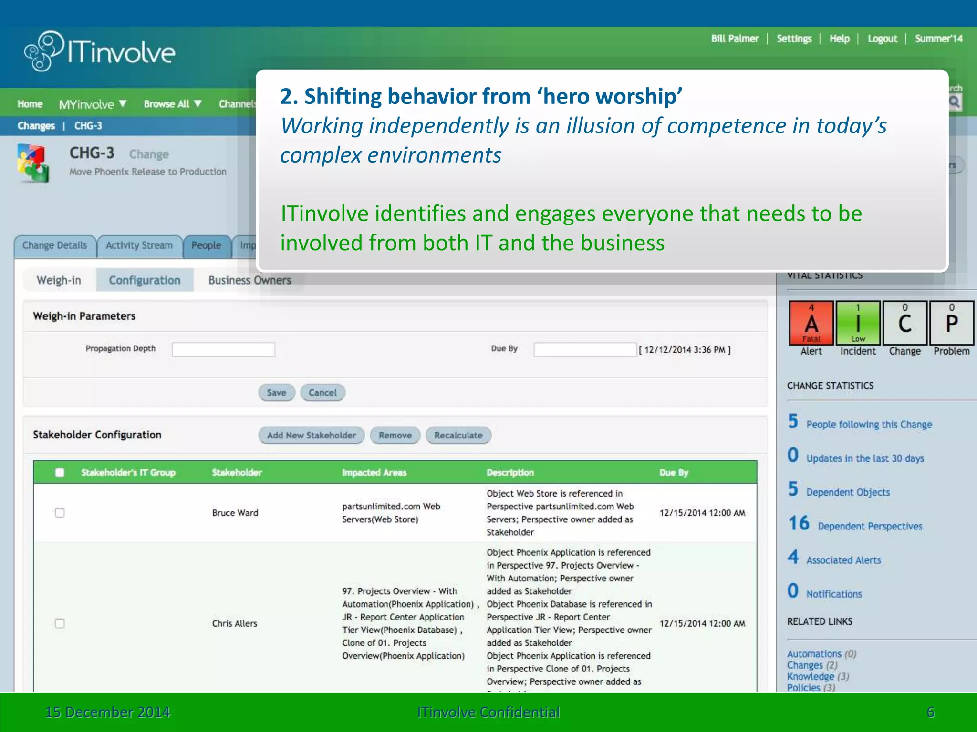The height and width of the screenshot is (732, 977).
Task: Open the Business Owners sub-tab
Action: coord(249,280)
